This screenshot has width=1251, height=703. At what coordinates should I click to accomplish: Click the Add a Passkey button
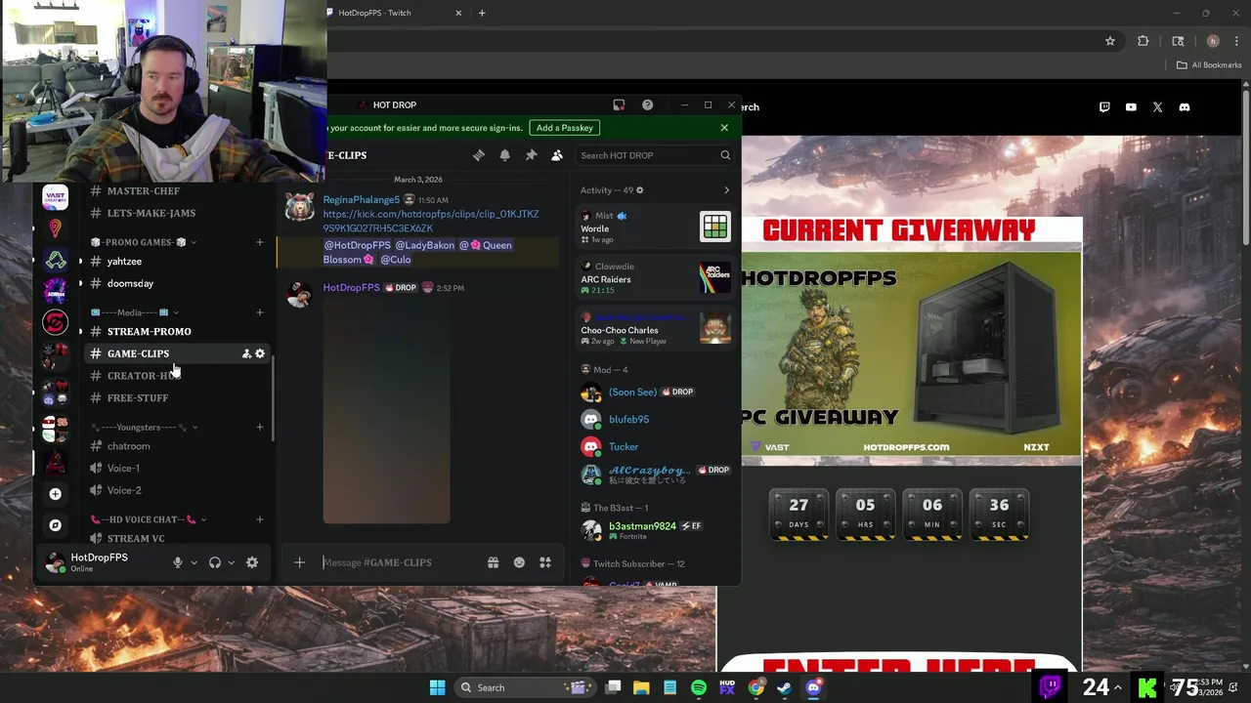click(565, 128)
